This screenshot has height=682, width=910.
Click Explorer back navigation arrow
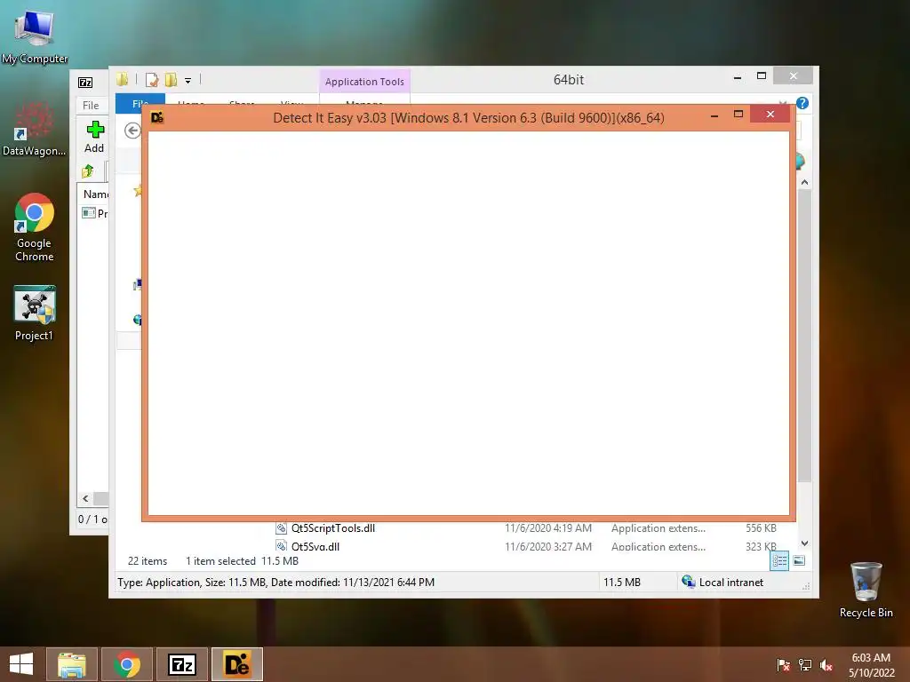(133, 131)
